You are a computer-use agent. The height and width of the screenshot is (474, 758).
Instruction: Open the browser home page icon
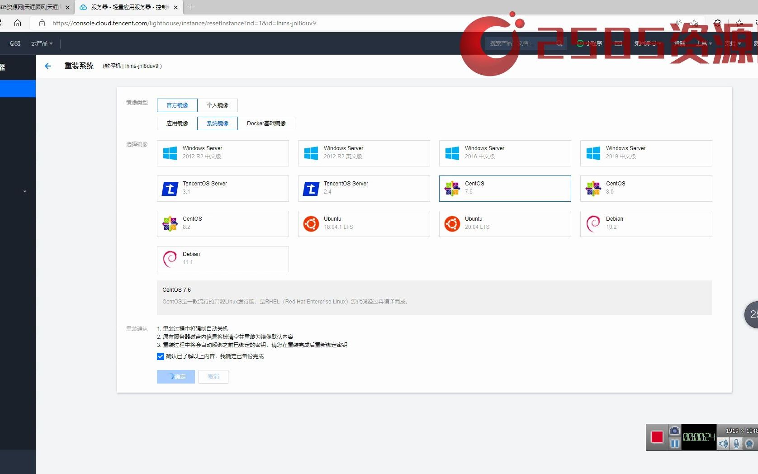[x=18, y=23]
